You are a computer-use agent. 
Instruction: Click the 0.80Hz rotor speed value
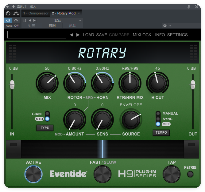pos(75,69)
